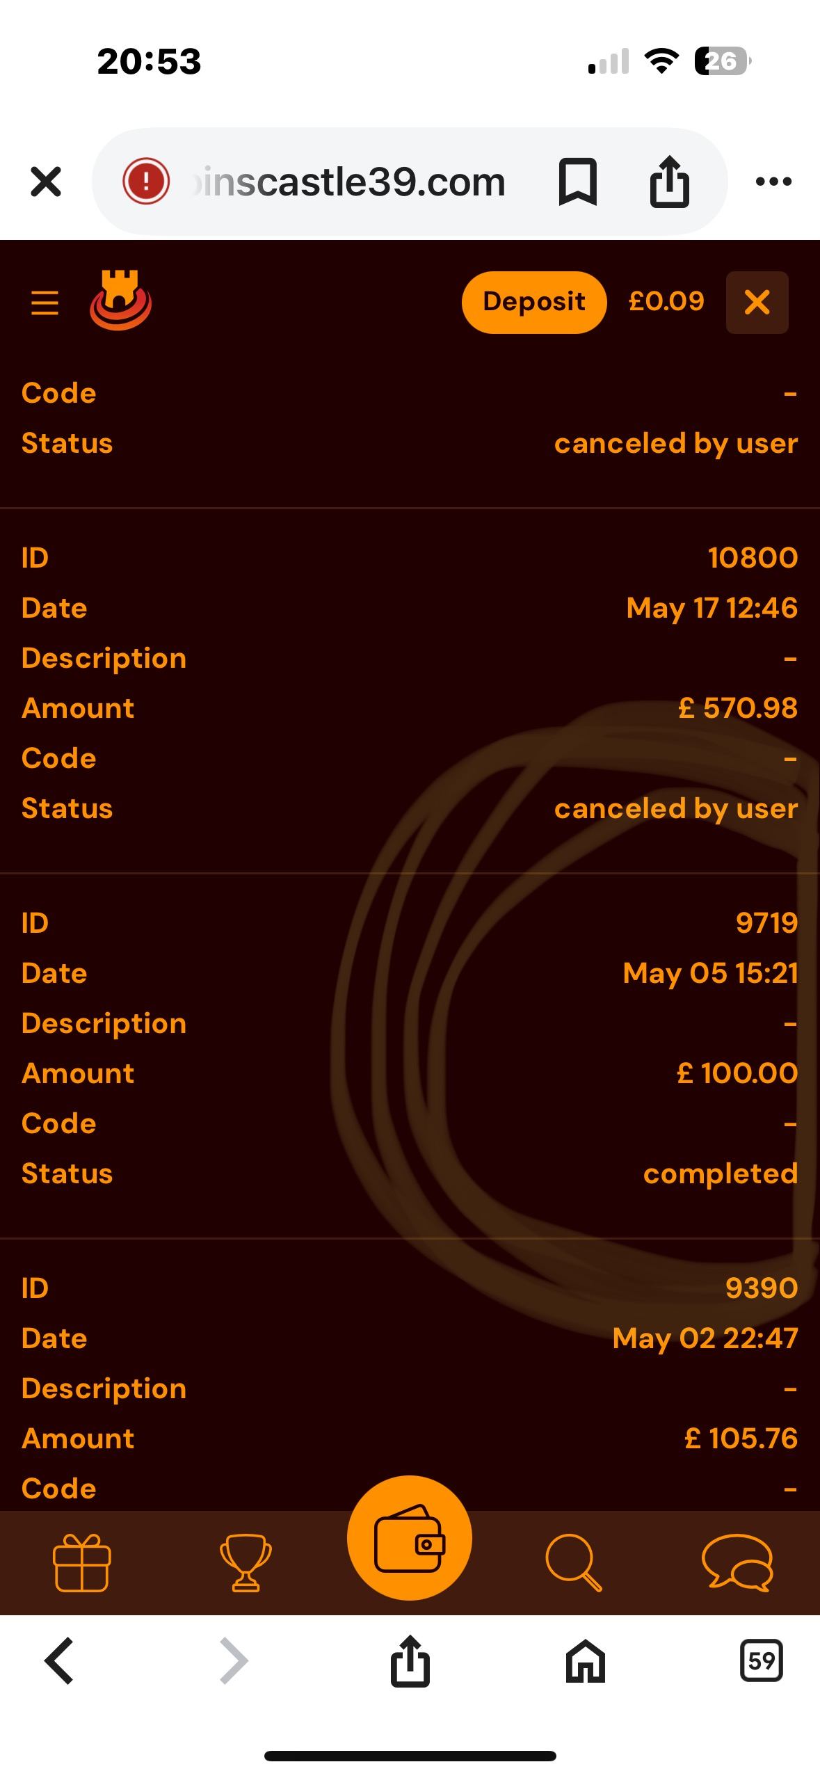Open the hamburger menu
Viewport: 820px width, 1778px height.
tap(45, 303)
